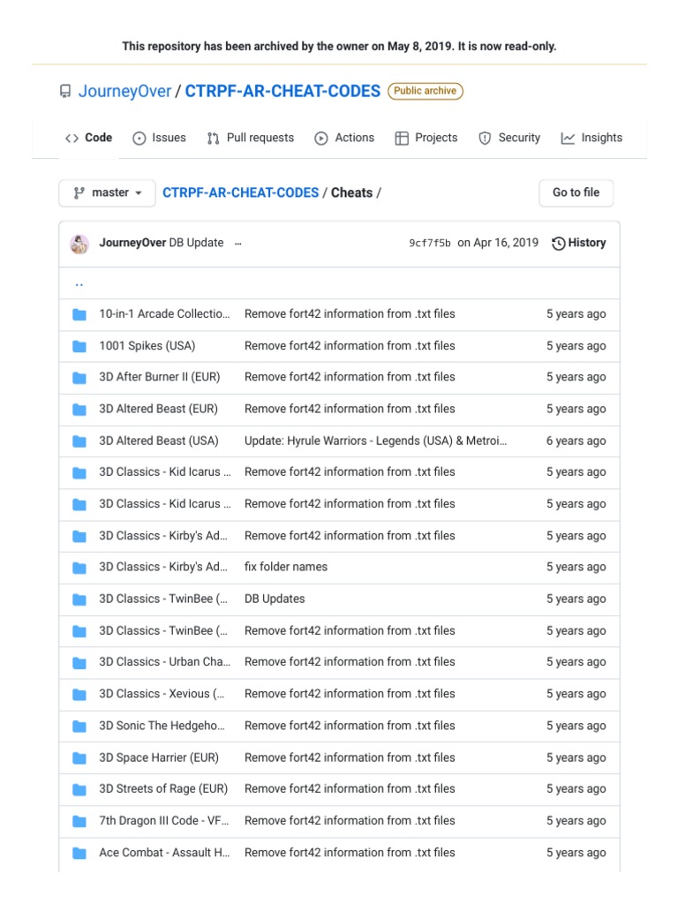Image resolution: width=678 pixels, height=904 pixels.
Task: Click JourneyOver's avatar in the commit row
Action: click(79, 244)
